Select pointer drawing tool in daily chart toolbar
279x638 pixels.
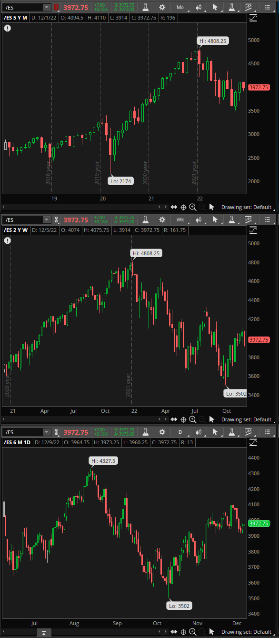(216, 432)
